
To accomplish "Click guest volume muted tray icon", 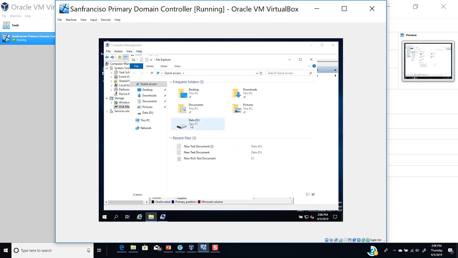I will (312, 217).
